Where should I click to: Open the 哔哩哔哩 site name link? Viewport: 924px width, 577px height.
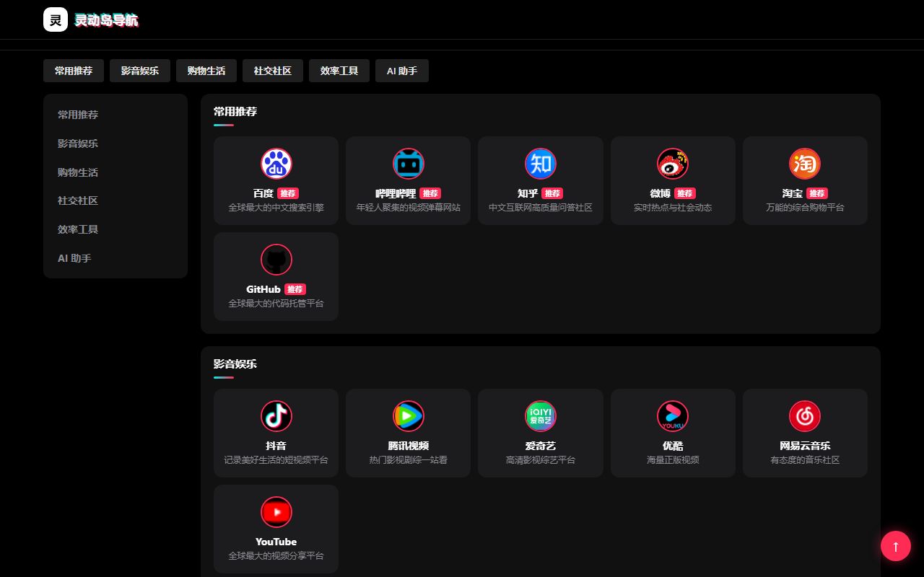(x=396, y=193)
